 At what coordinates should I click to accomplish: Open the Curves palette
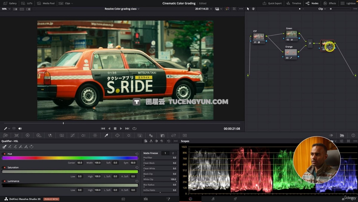click(x=72, y=135)
